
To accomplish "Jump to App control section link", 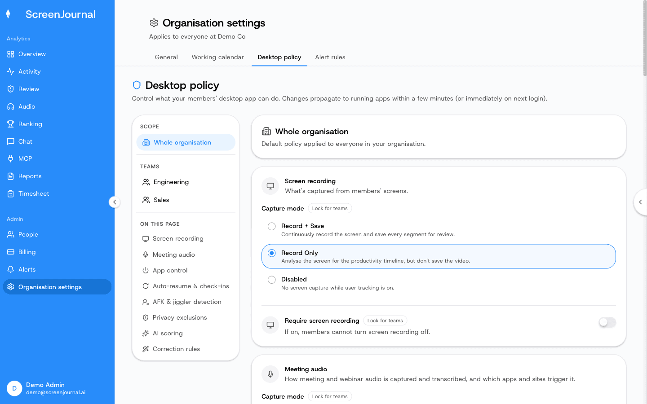I will click(186, 270).
